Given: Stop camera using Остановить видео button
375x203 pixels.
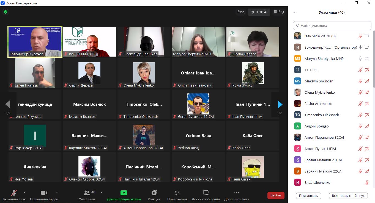Looking at the screenshot, I should tap(44, 195).
